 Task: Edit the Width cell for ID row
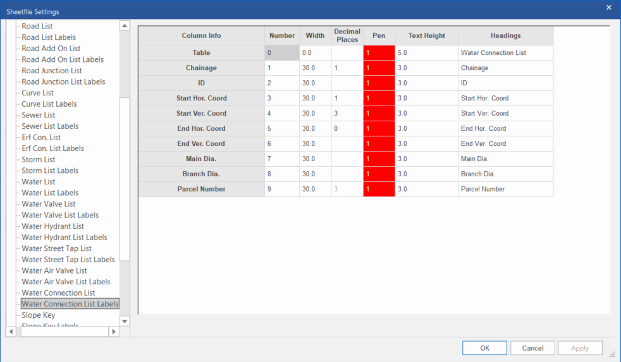[315, 83]
